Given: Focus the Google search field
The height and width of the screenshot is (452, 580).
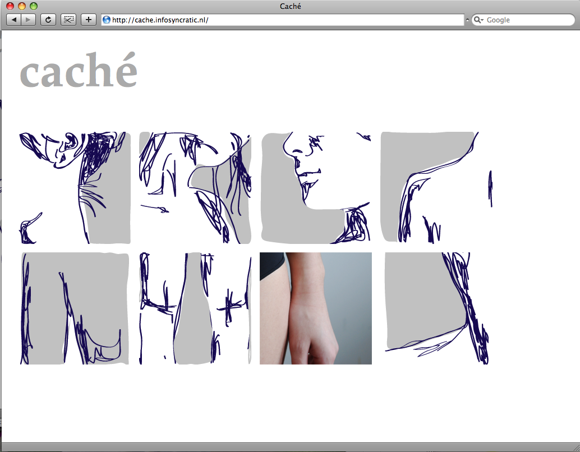Looking at the screenshot, I should pyautogui.click(x=523, y=20).
